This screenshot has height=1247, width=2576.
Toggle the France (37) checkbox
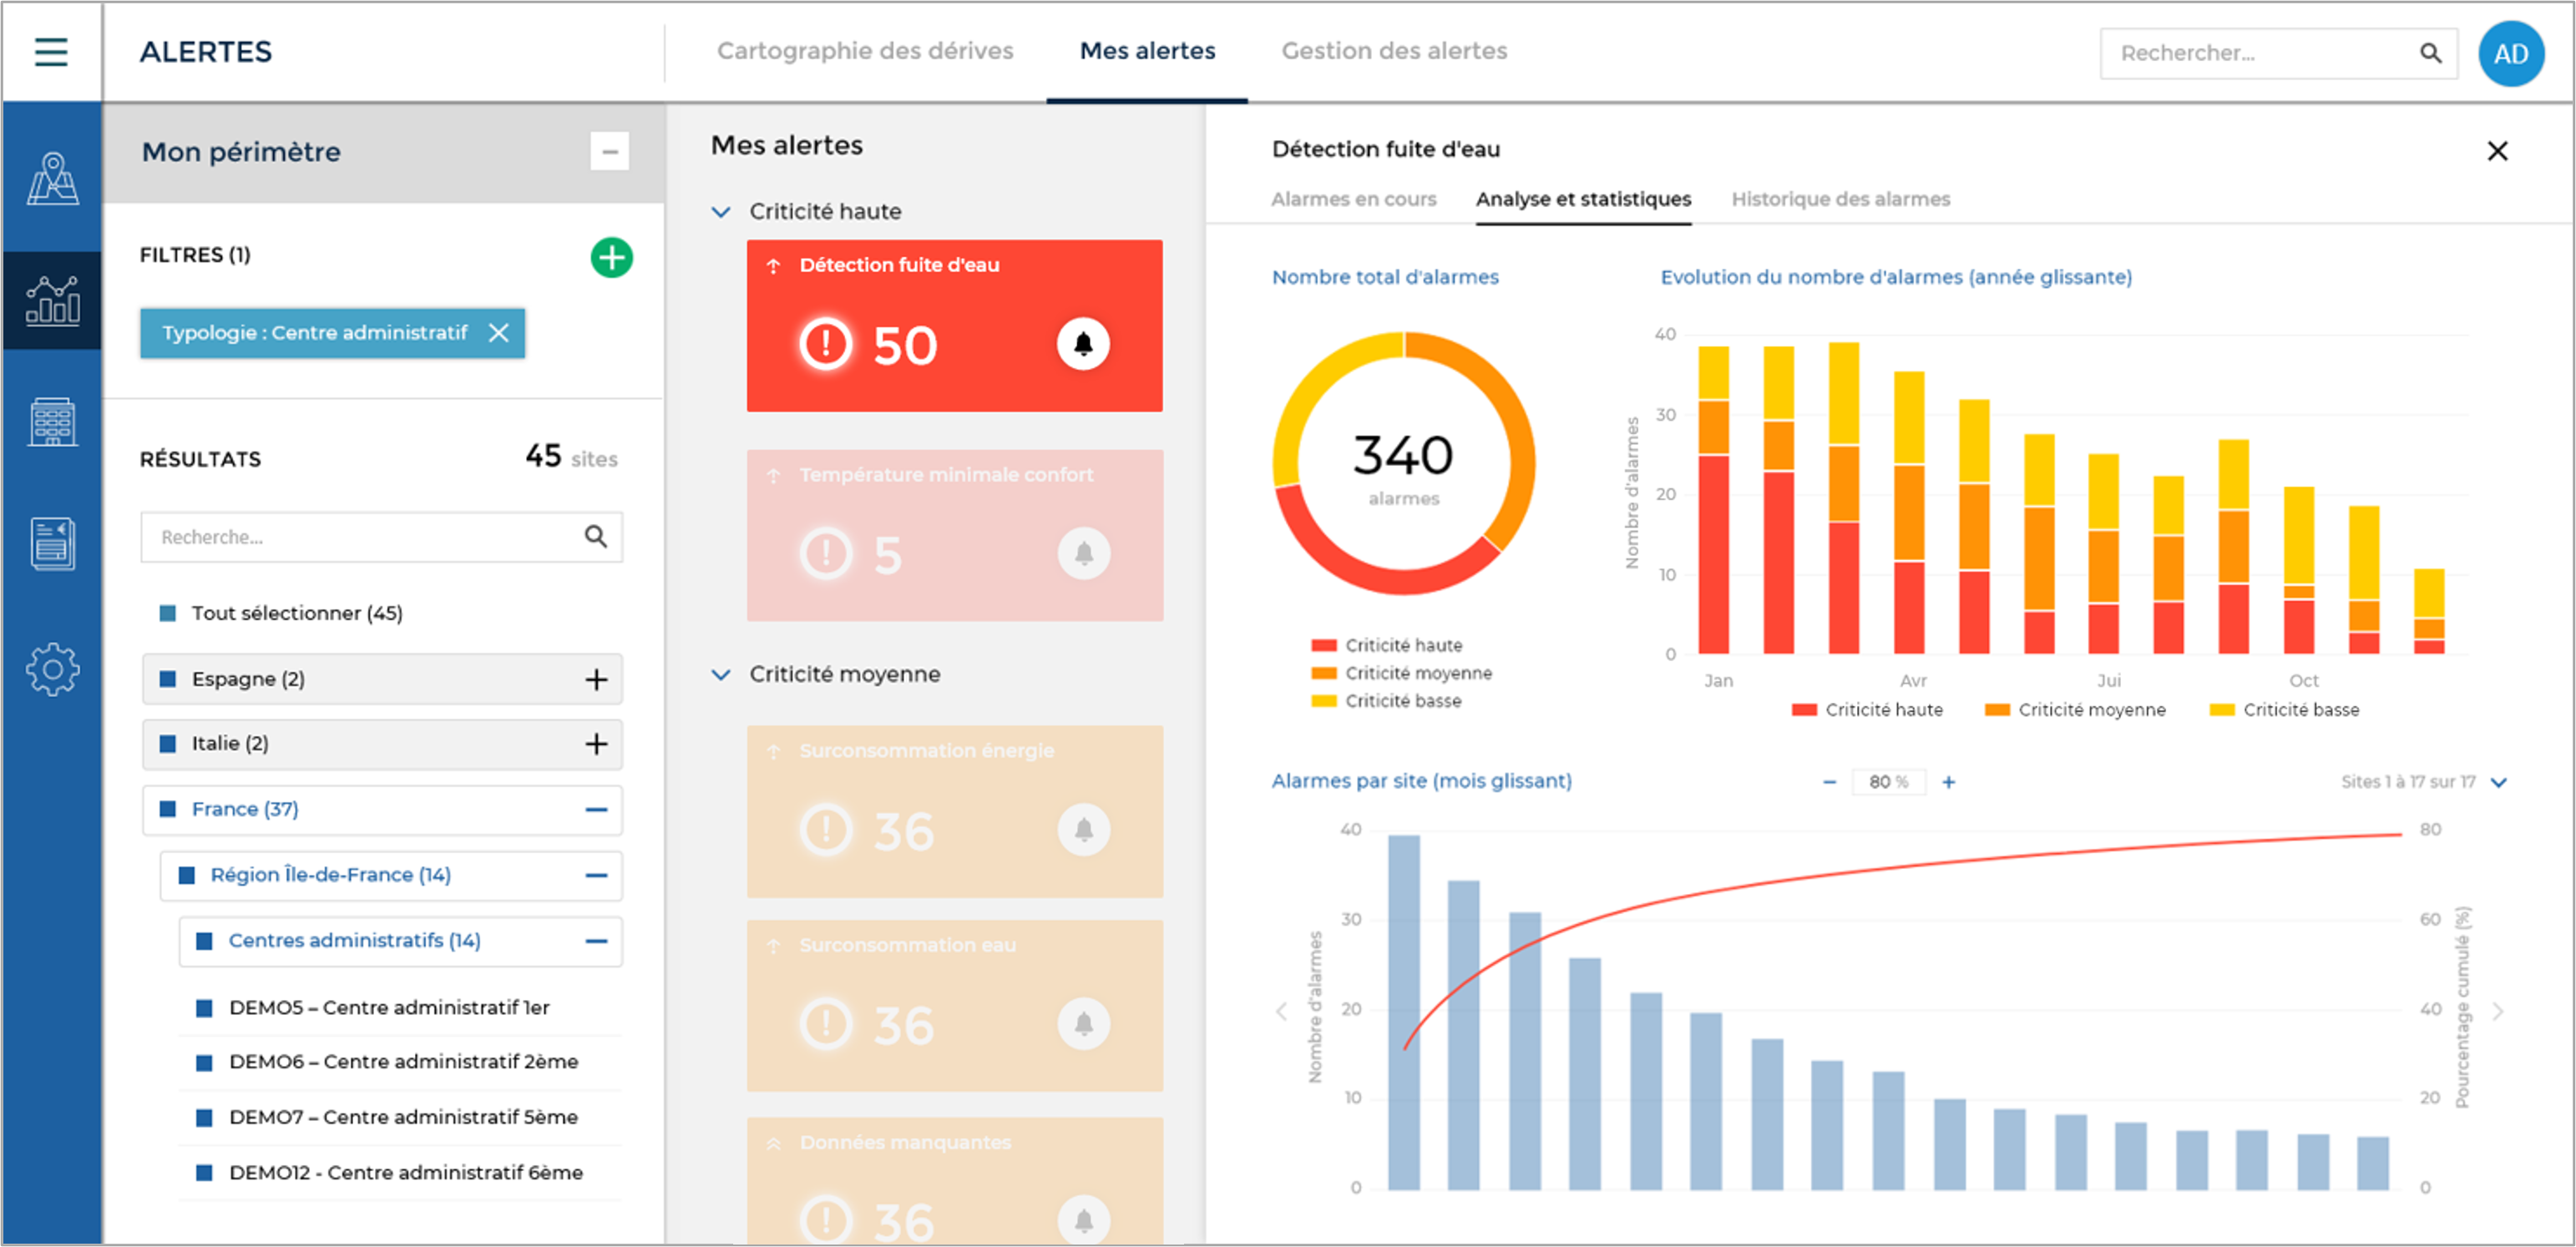(x=168, y=808)
